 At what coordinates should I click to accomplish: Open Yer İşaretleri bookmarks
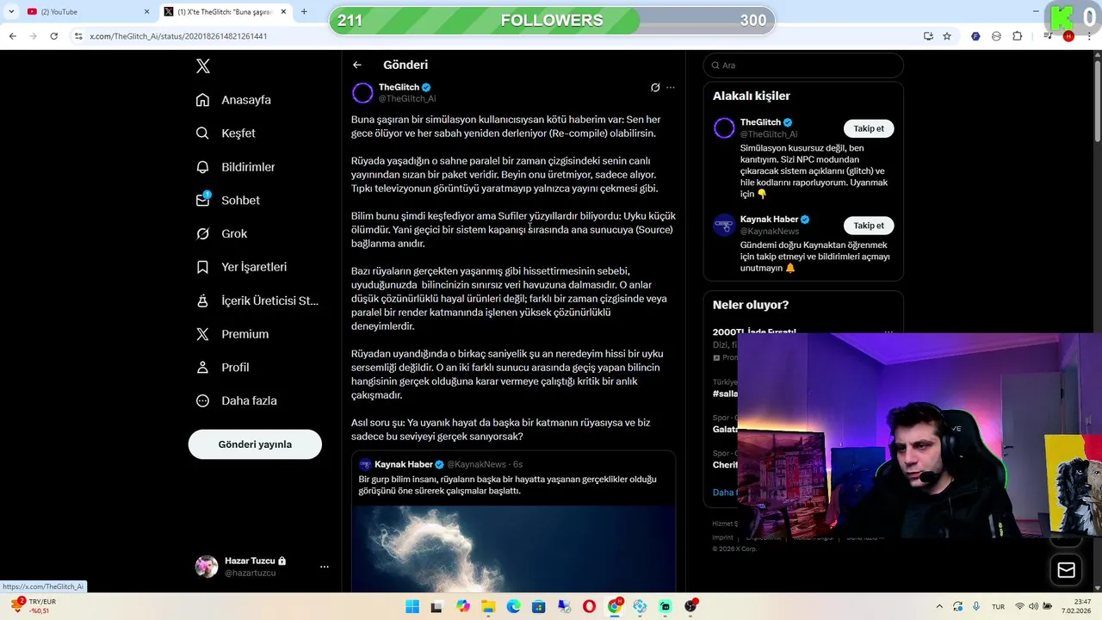pos(242,267)
